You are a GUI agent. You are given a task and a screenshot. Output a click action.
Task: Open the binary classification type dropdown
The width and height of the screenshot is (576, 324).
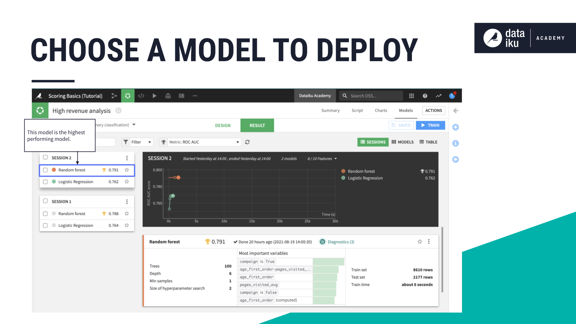click(x=135, y=124)
